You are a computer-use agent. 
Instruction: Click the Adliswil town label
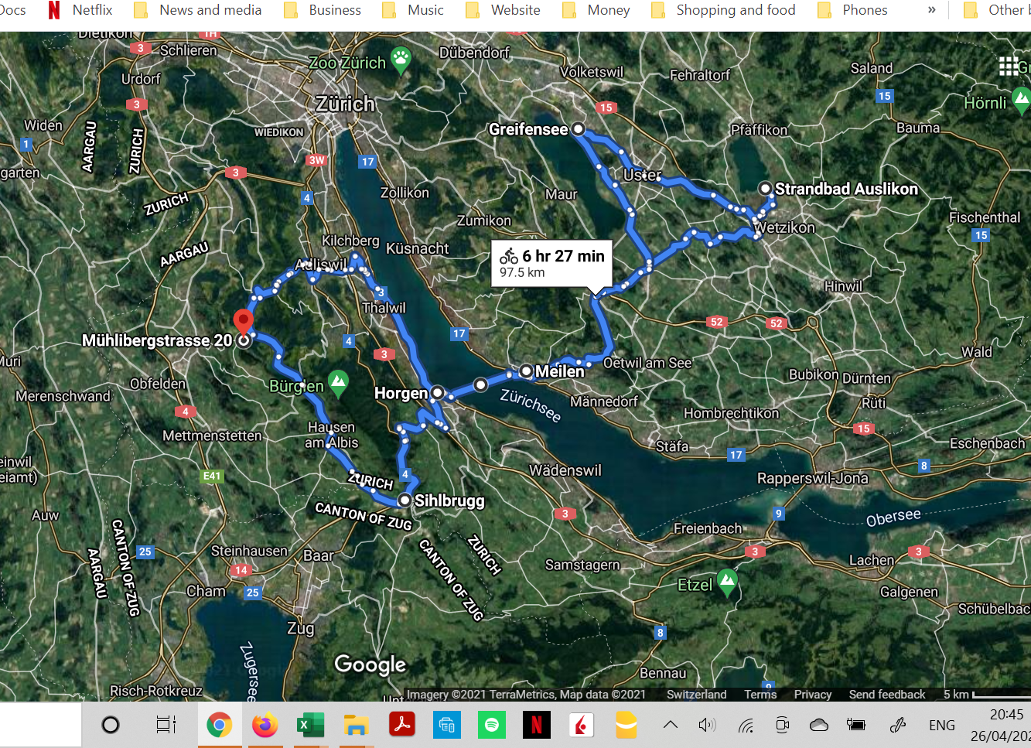321,265
